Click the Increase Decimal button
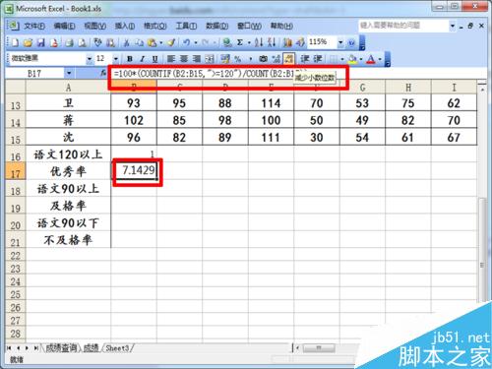This screenshot has height=369, width=492. [x=277, y=59]
